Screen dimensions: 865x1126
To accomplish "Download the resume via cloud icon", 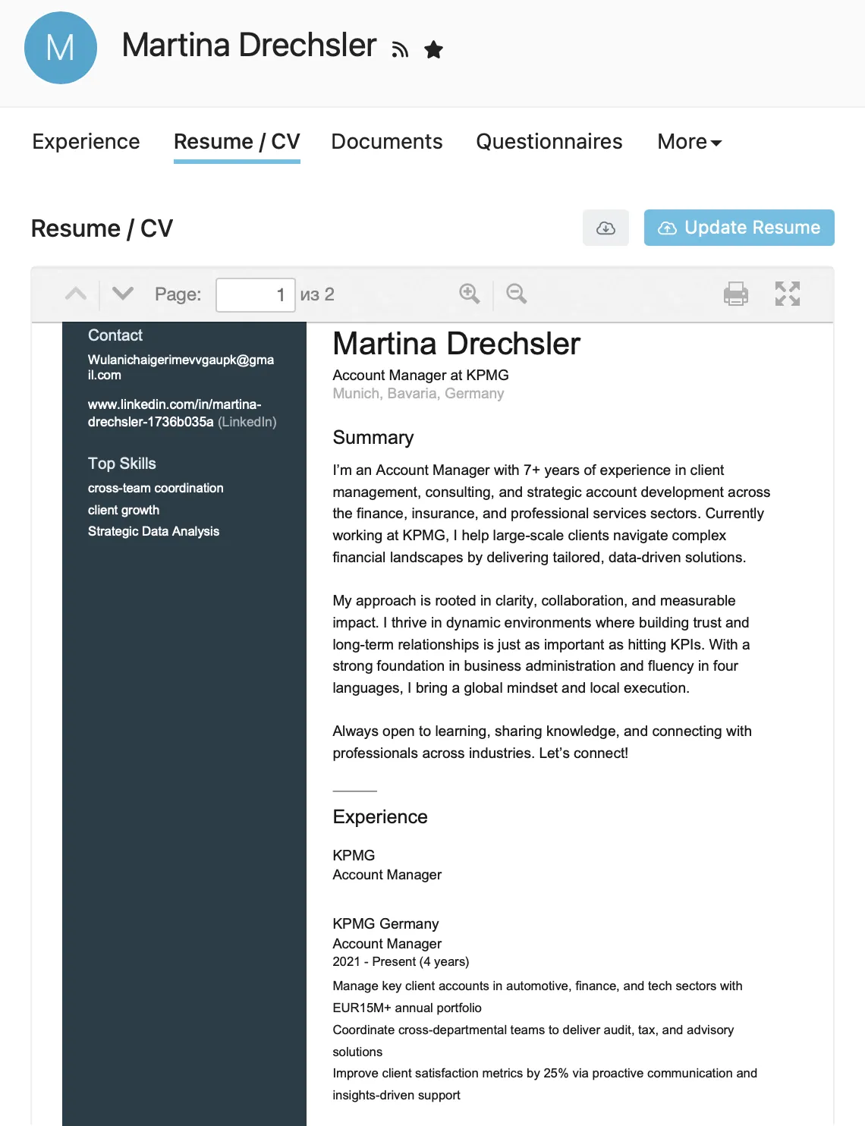I will coord(605,228).
